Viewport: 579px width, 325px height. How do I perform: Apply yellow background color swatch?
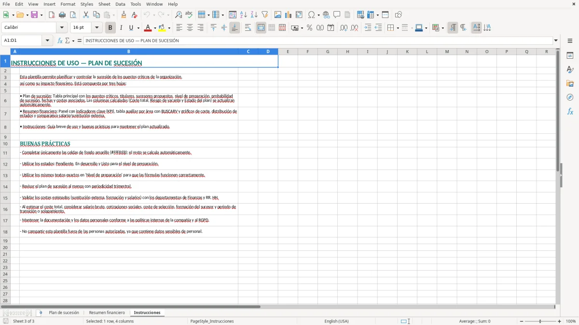coord(162,28)
